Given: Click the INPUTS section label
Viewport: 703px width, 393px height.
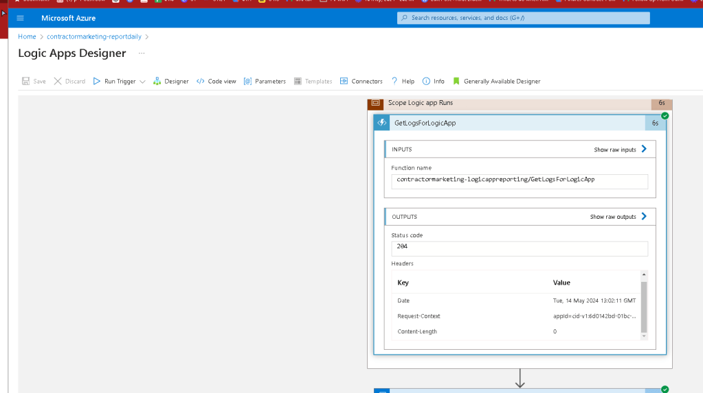Looking at the screenshot, I should pos(402,150).
